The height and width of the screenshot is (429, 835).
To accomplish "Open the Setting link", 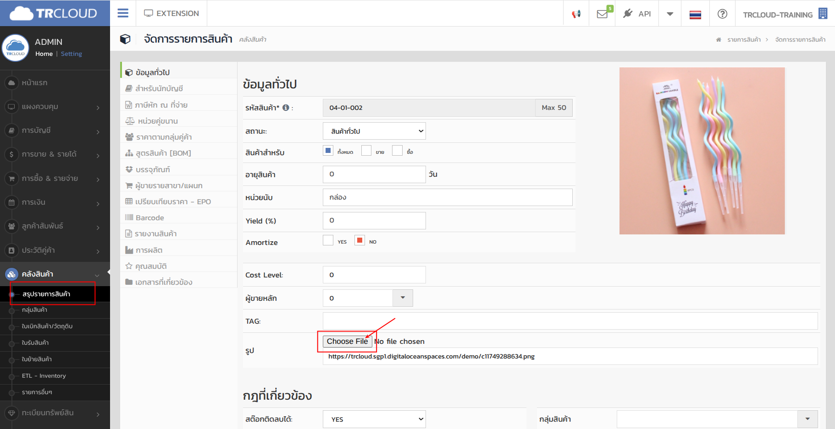I will [x=71, y=54].
